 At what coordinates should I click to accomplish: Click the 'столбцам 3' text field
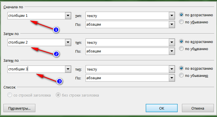tap(36, 69)
